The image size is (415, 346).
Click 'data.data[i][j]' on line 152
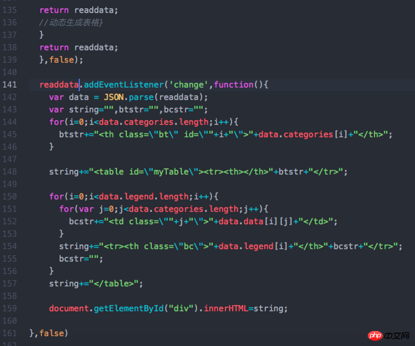coord(256,222)
